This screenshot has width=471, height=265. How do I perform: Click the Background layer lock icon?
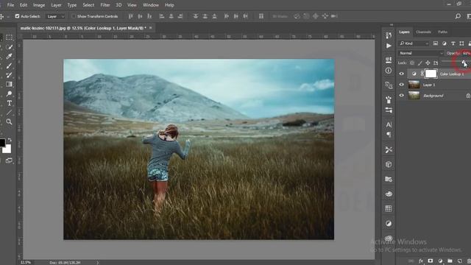[468, 96]
